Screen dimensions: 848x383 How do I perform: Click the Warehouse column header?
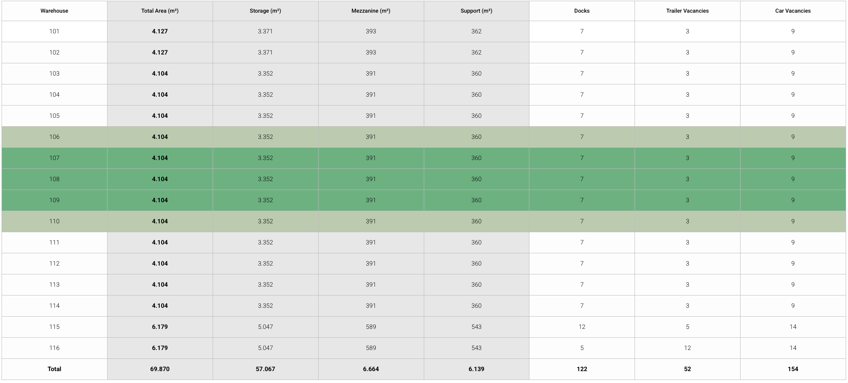click(54, 11)
